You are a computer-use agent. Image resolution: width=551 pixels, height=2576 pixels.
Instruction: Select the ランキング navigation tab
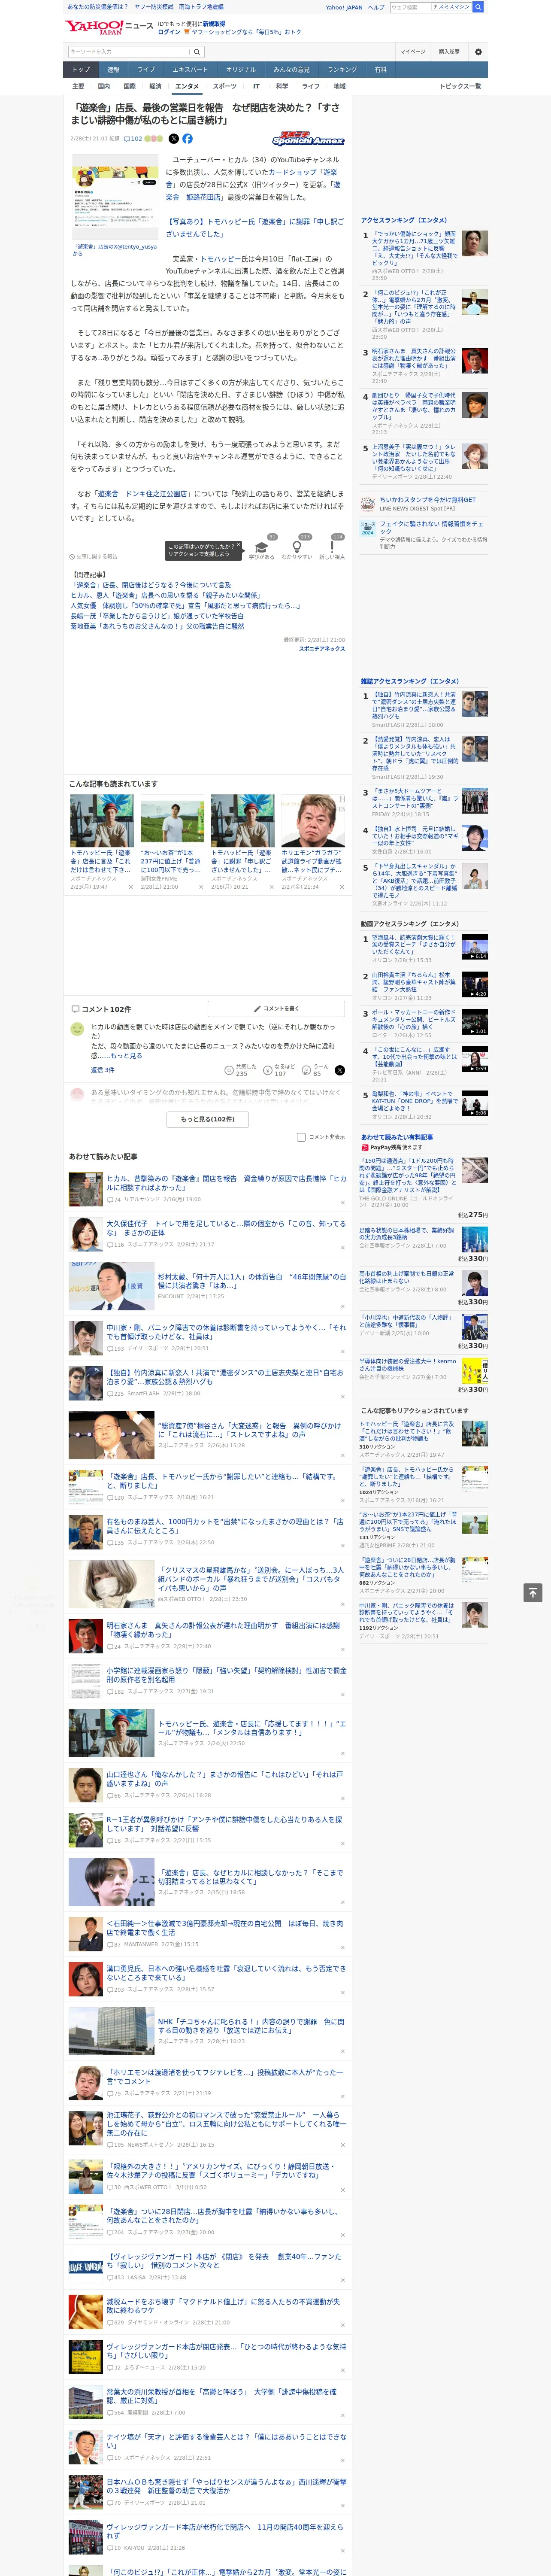point(342,70)
